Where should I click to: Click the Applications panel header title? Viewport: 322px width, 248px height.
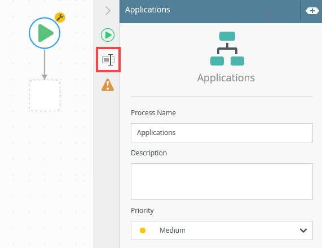point(147,10)
